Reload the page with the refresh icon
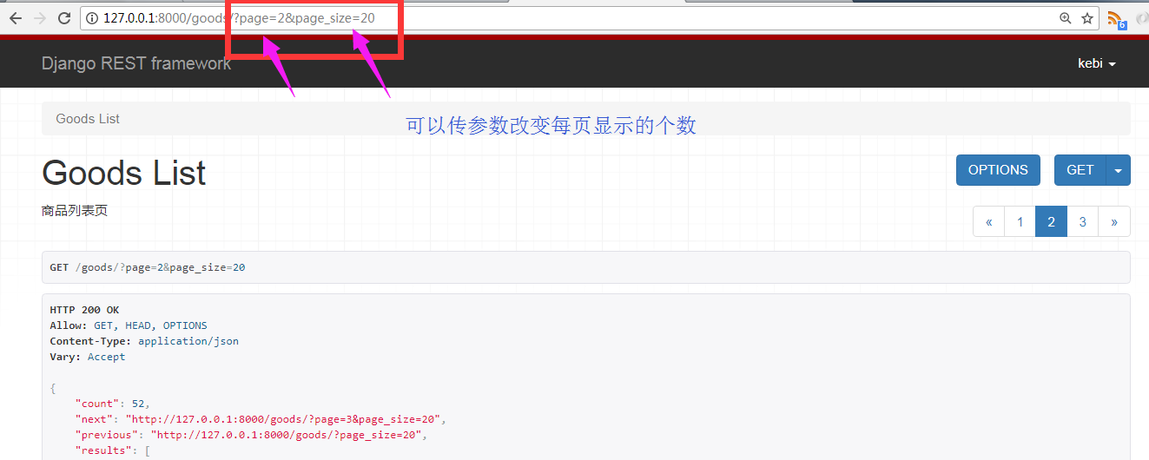The width and height of the screenshot is (1149, 460). pyautogui.click(x=64, y=17)
